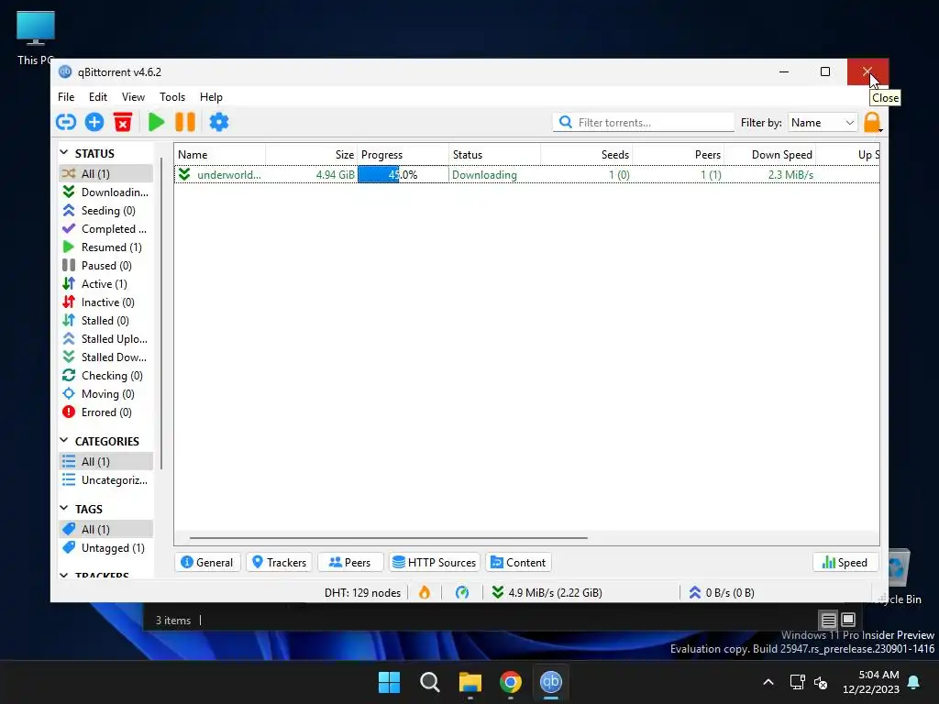Select the Stalled Uploading filter

(106, 339)
